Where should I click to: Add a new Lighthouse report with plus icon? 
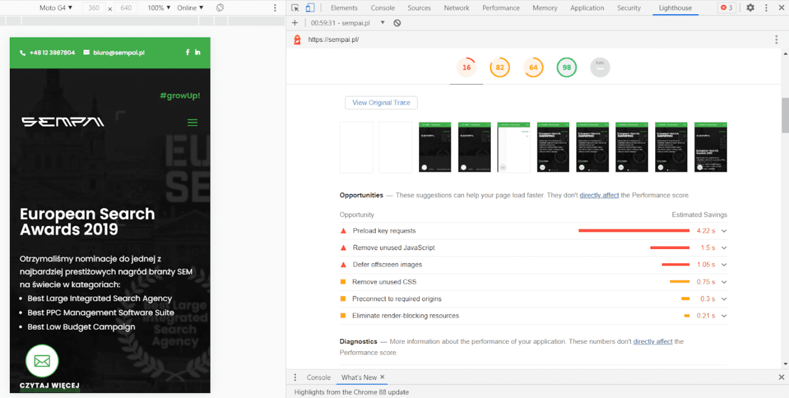coord(295,23)
